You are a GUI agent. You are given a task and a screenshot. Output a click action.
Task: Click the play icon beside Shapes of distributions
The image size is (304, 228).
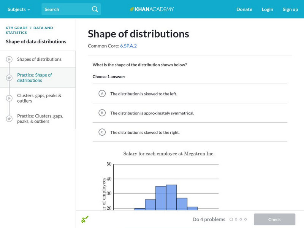pyautogui.click(x=8, y=59)
